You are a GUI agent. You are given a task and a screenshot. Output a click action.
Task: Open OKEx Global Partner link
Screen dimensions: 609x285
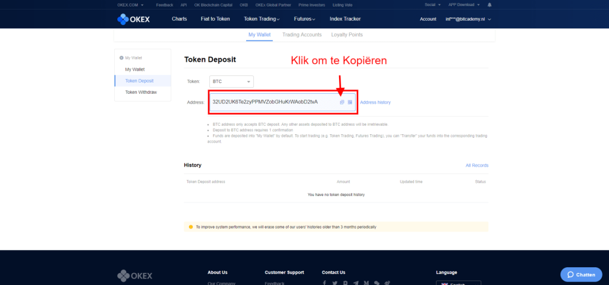[x=273, y=5]
